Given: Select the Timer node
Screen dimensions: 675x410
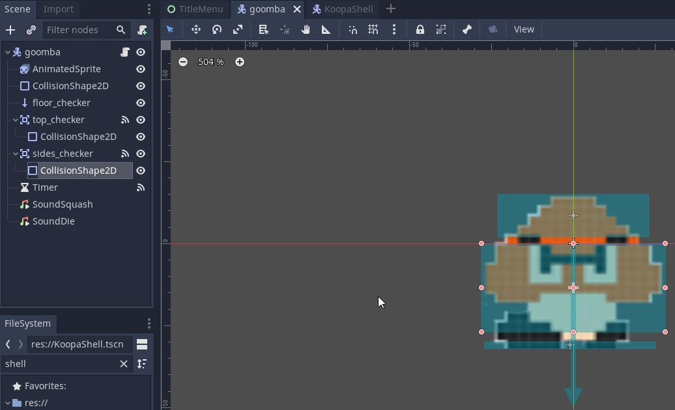Looking at the screenshot, I should coord(45,187).
